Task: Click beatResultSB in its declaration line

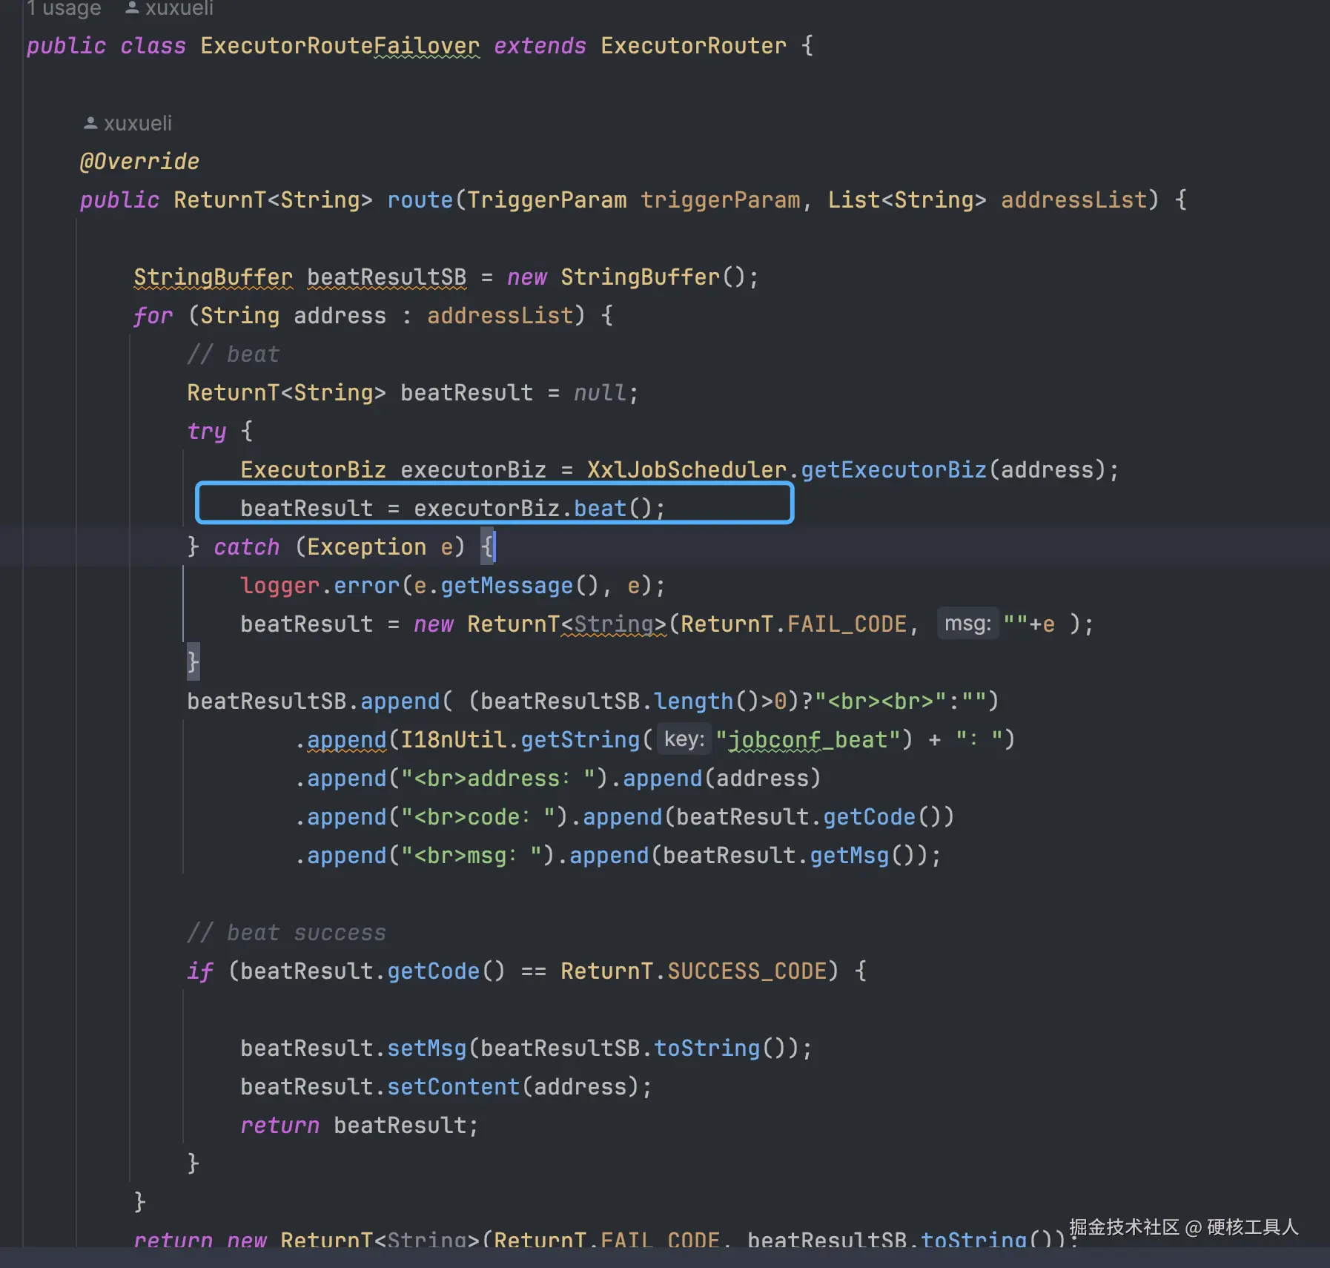Action: tap(387, 277)
